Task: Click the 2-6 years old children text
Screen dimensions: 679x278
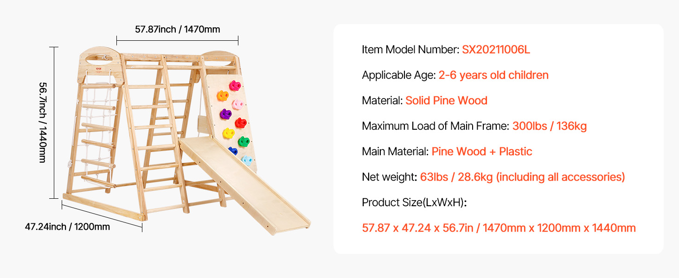Action: (493, 75)
